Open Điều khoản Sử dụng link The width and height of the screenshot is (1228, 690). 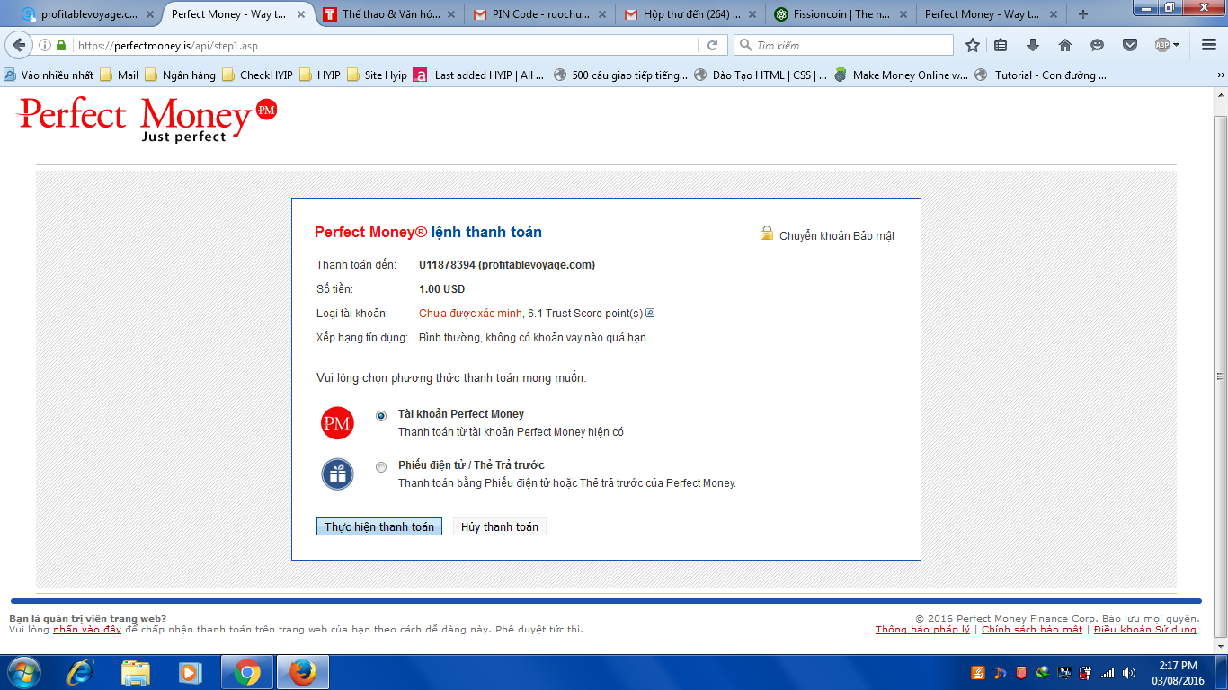coord(1145,630)
